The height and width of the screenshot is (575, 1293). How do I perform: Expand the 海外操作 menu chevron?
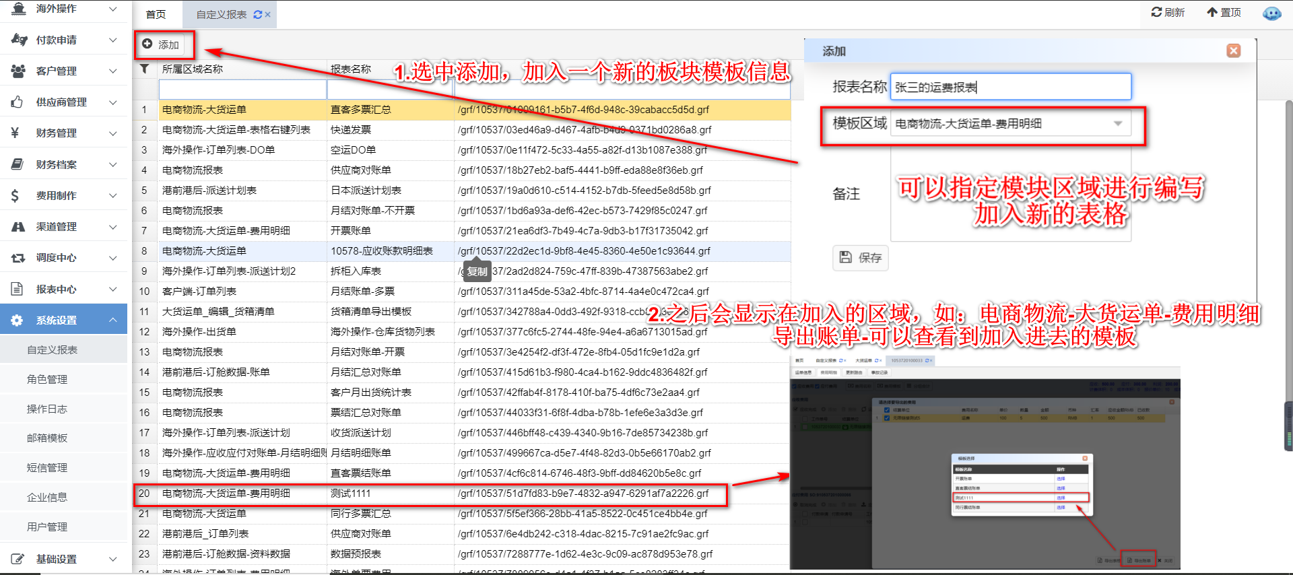click(113, 9)
